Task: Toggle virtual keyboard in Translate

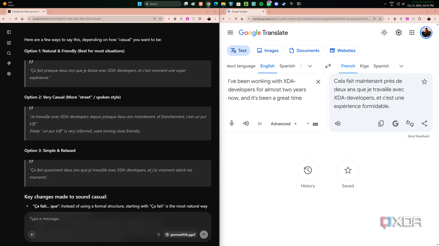Action: [x=315, y=124]
